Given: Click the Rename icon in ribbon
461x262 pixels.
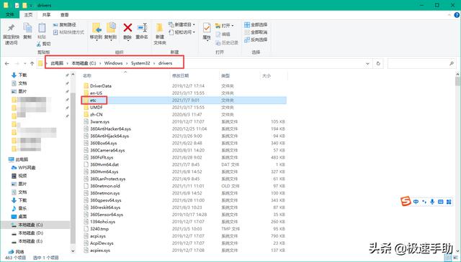Looking at the screenshot, I should coord(142,28).
